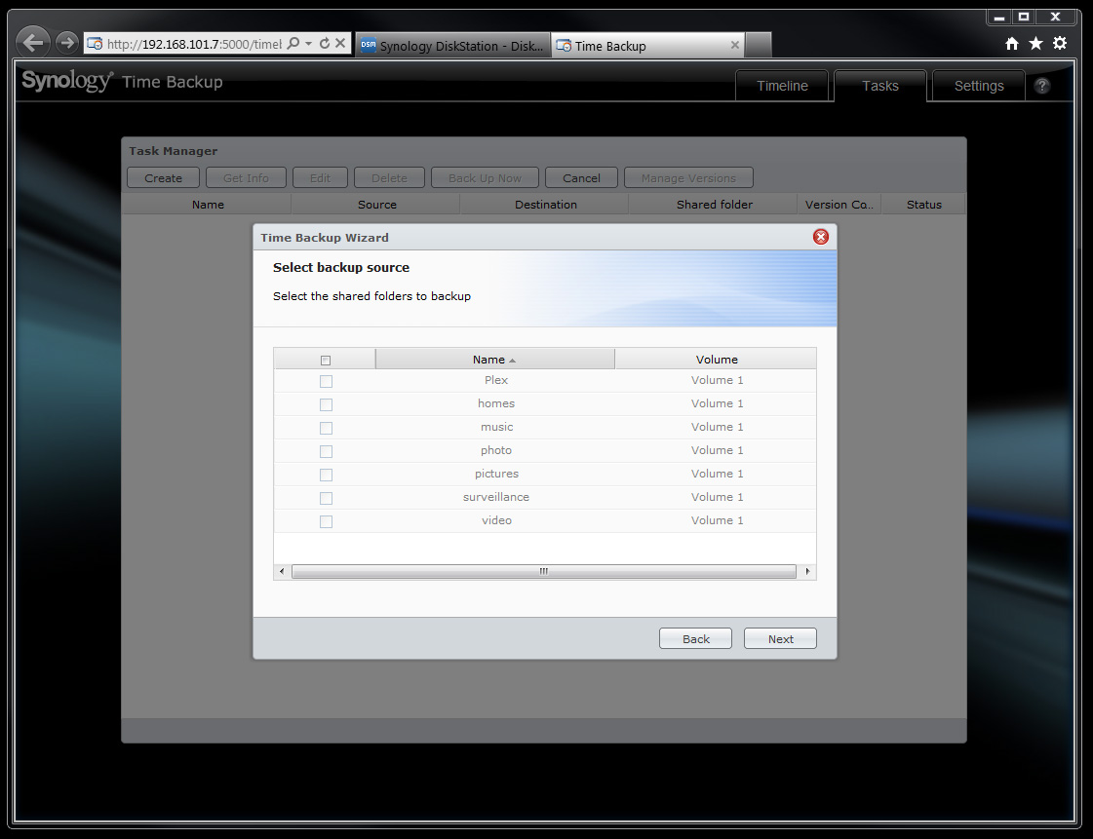1093x839 pixels.
Task: Click Cancel in Task Manager toolbar
Action: point(581,177)
